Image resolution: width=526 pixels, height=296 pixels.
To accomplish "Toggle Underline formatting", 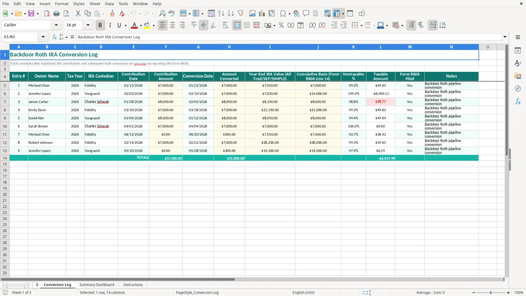I will click(x=119, y=25).
